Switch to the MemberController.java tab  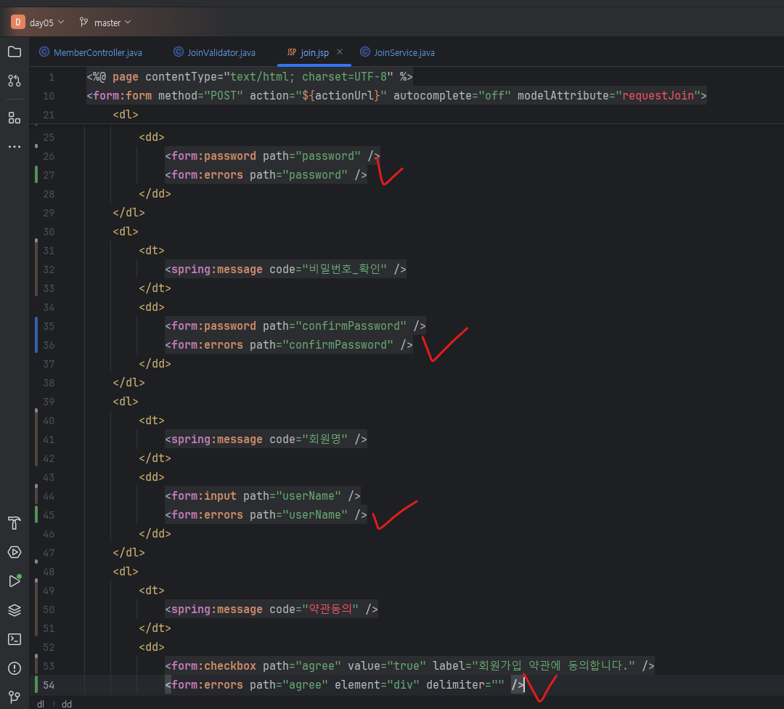tap(91, 52)
